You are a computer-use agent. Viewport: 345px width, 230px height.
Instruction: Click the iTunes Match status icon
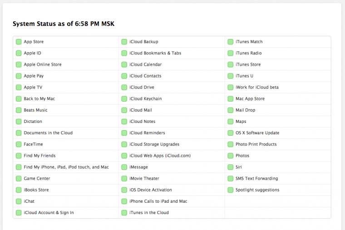click(230, 42)
